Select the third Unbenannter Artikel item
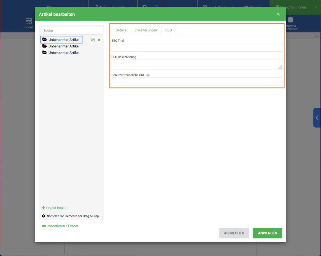The width and height of the screenshot is (321, 256). (x=64, y=53)
